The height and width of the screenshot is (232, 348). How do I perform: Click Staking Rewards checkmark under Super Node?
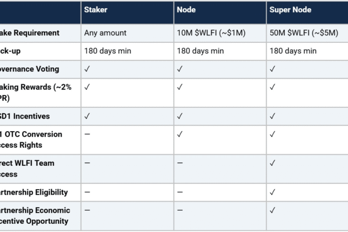pos(273,87)
